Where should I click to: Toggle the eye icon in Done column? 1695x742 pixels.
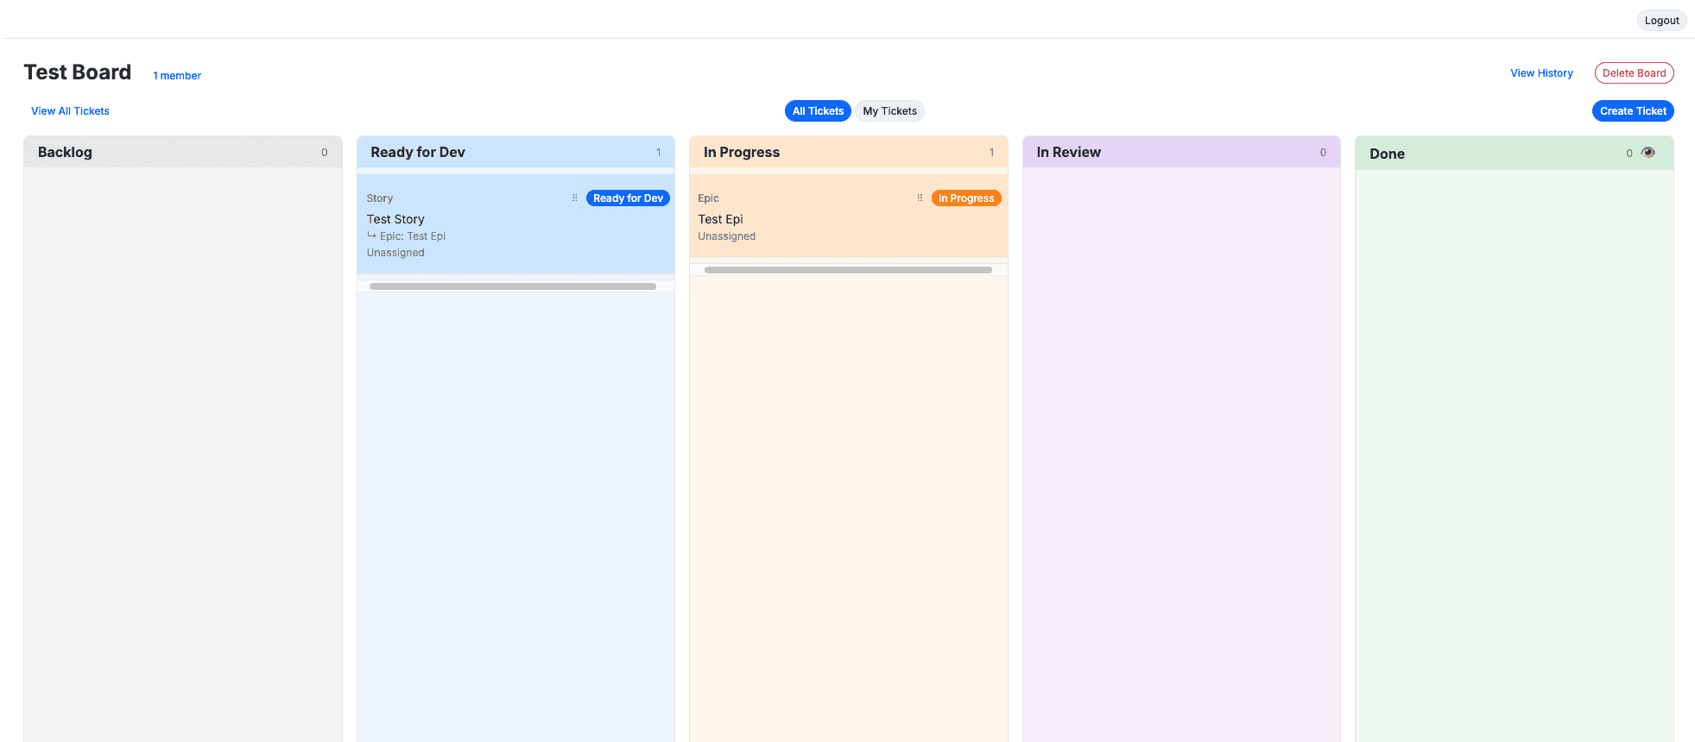[1648, 153]
